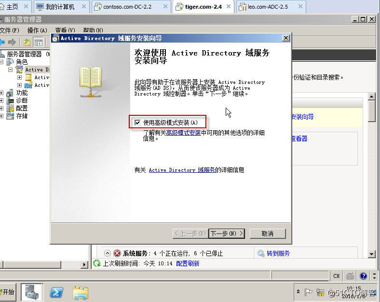Open the 操作(A) menu

[37, 30]
